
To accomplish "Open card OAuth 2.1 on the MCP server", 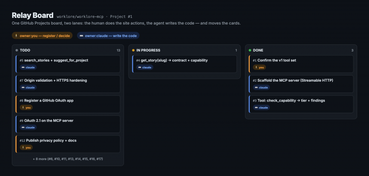I will click(x=68, y=124).
